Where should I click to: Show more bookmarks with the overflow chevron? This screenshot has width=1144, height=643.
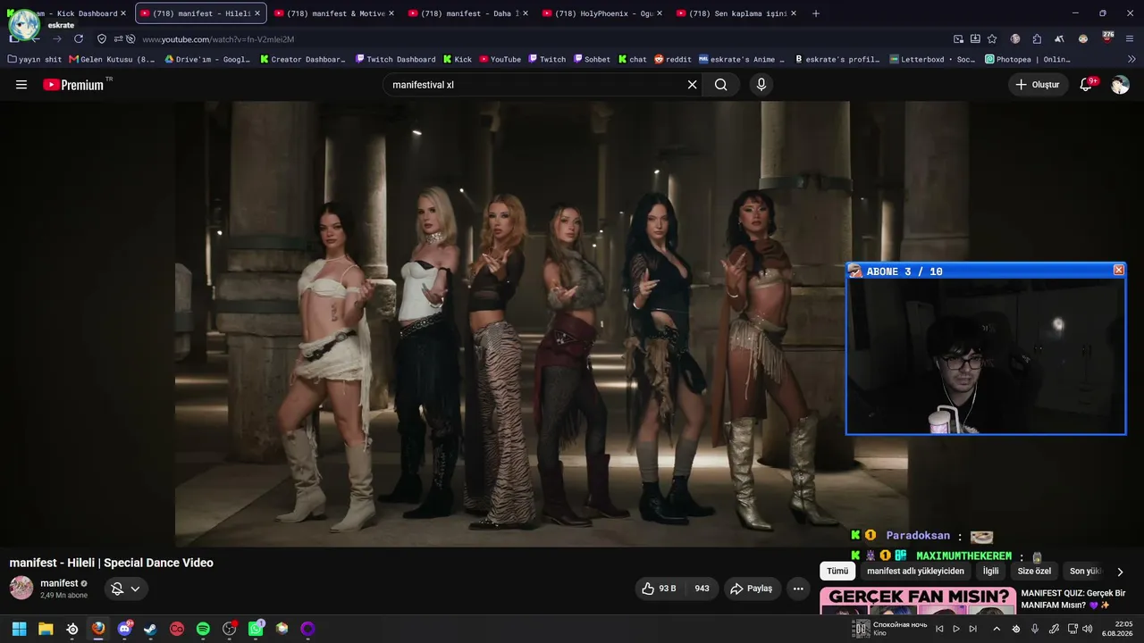click(x=1133, y=59)
